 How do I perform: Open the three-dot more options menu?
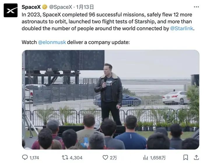[x=197, y=7]
